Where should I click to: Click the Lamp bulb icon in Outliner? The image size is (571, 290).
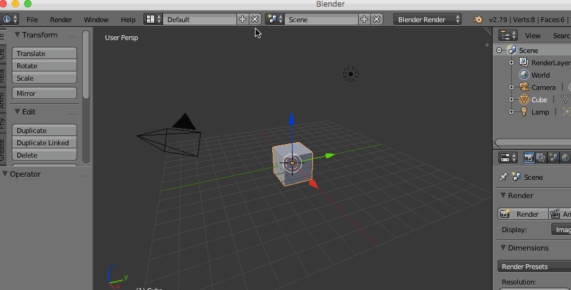pyautogui.click(x=523, y=111)
